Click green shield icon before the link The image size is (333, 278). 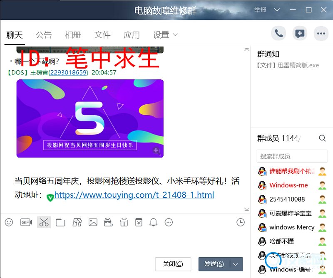[50, 197]
